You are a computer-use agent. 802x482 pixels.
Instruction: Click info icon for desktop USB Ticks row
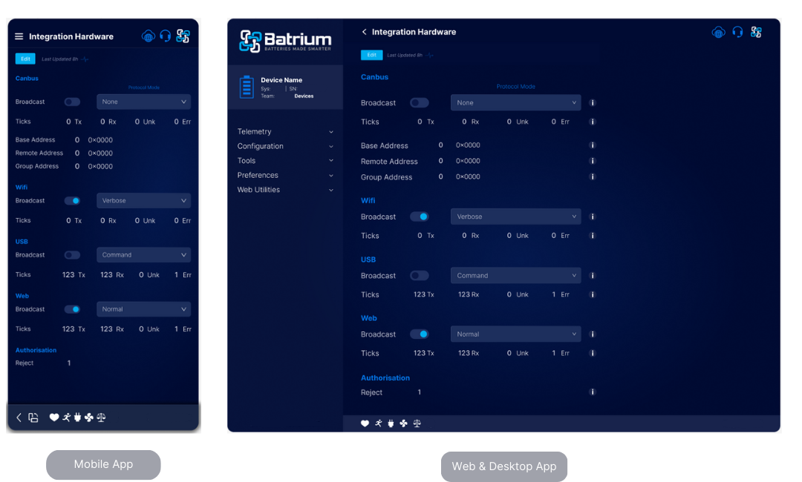[593, 294]
